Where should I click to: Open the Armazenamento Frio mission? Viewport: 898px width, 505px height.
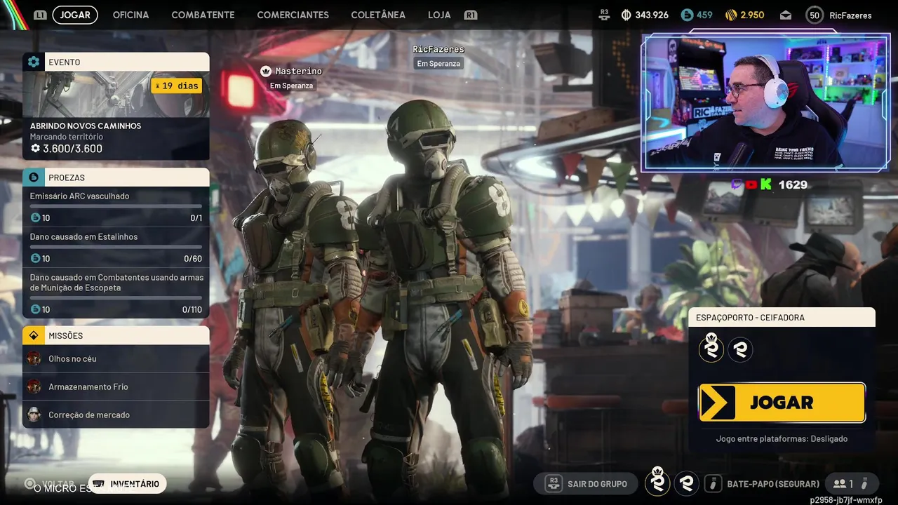tap(116, 386)
